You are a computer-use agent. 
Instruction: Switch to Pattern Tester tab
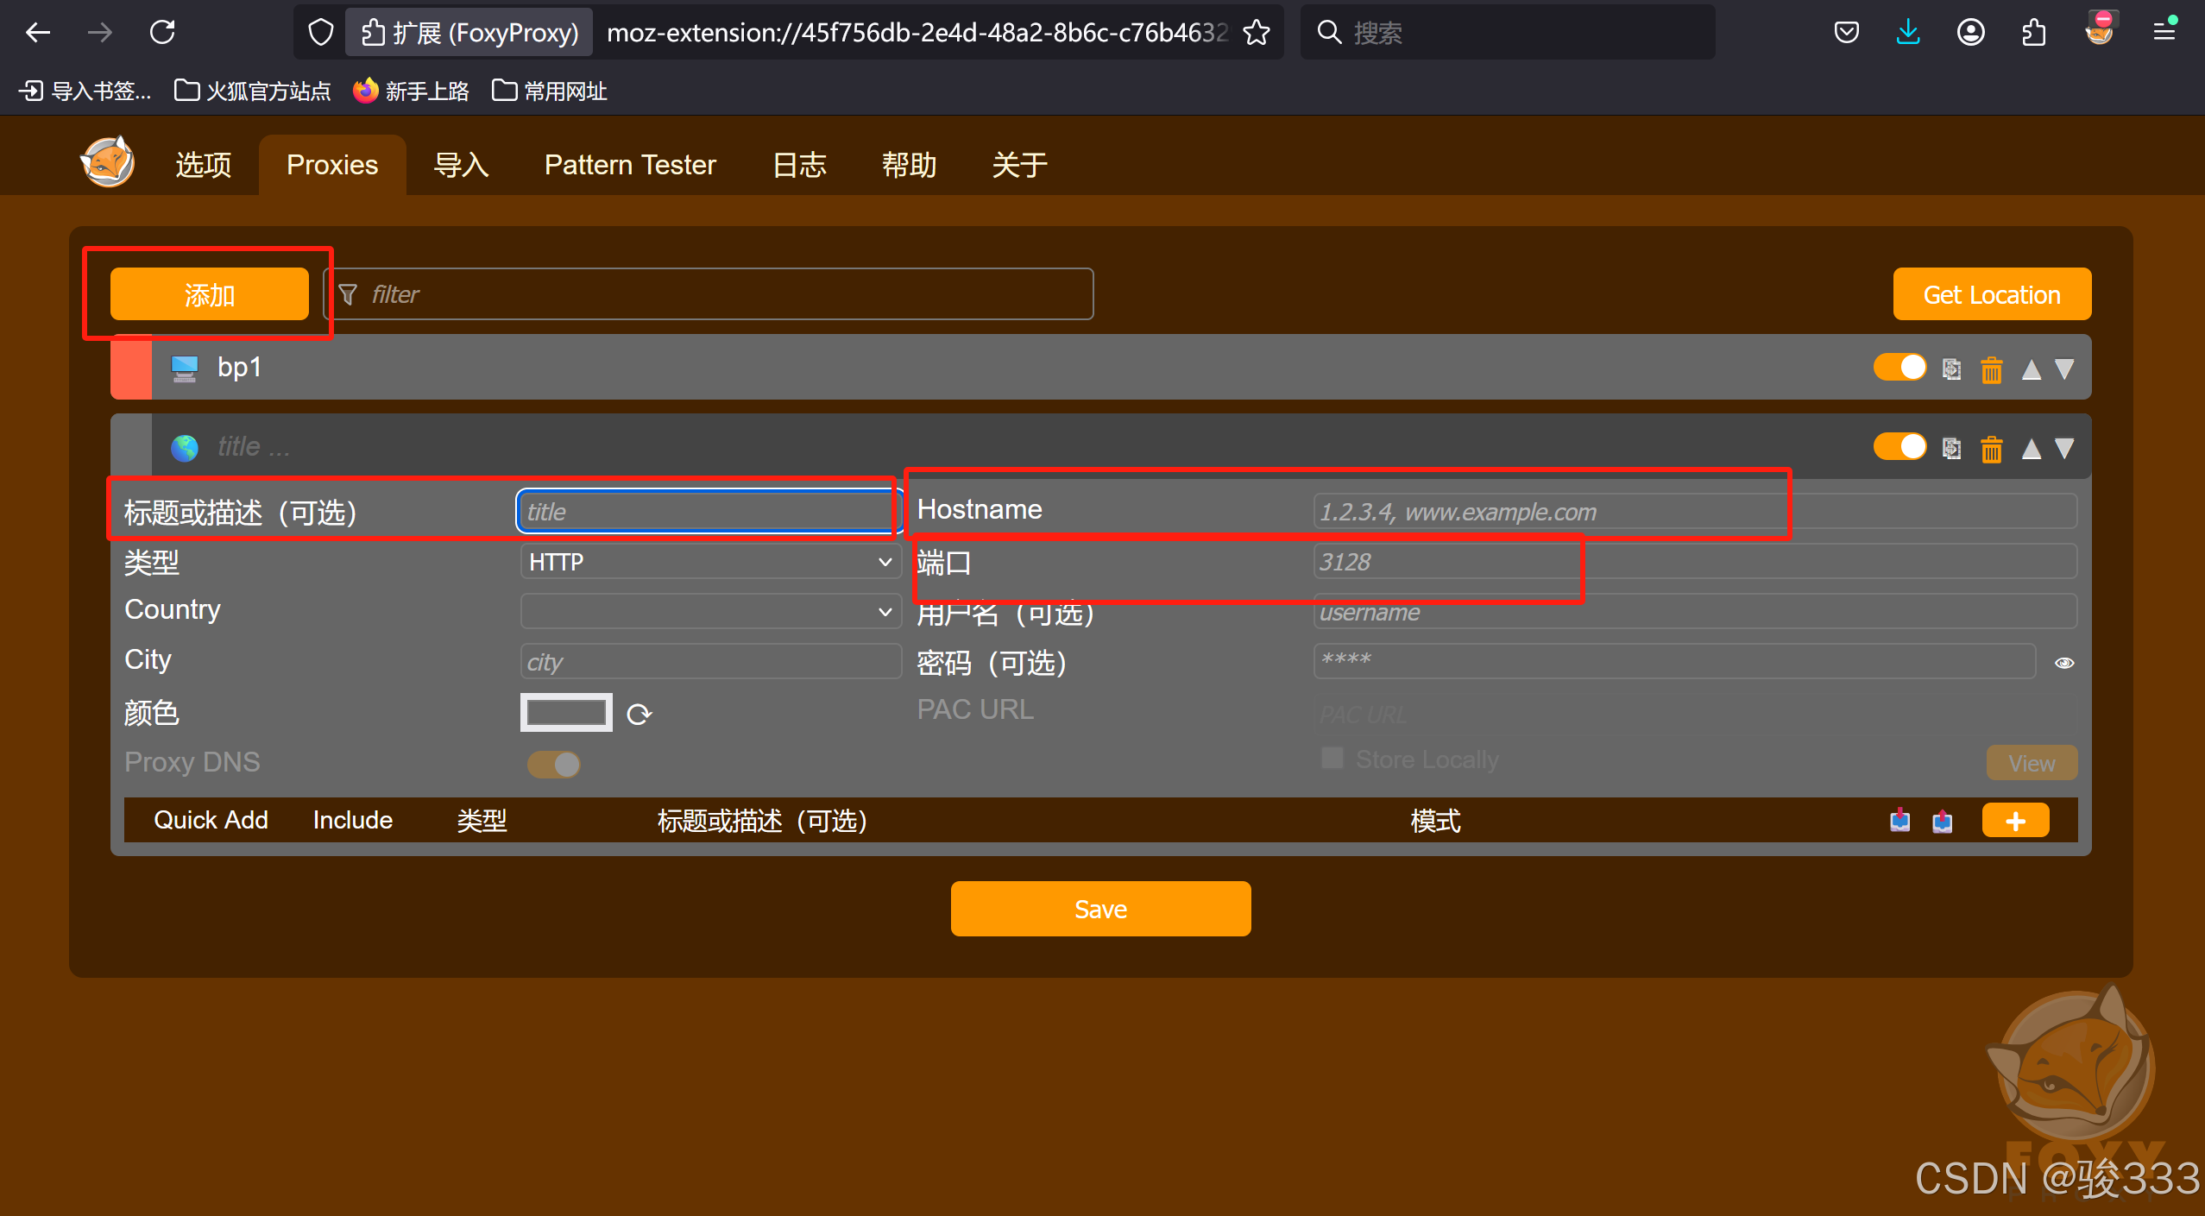tap(630, 165)
